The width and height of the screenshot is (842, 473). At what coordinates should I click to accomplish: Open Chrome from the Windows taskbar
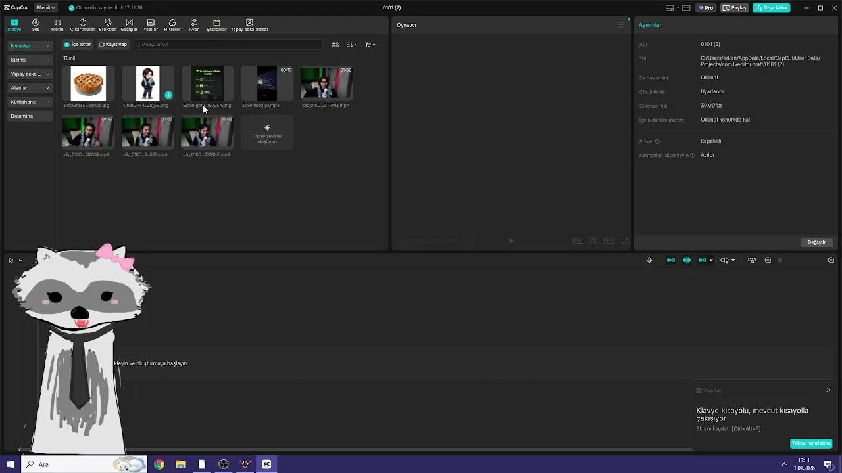tap(159, 464)
